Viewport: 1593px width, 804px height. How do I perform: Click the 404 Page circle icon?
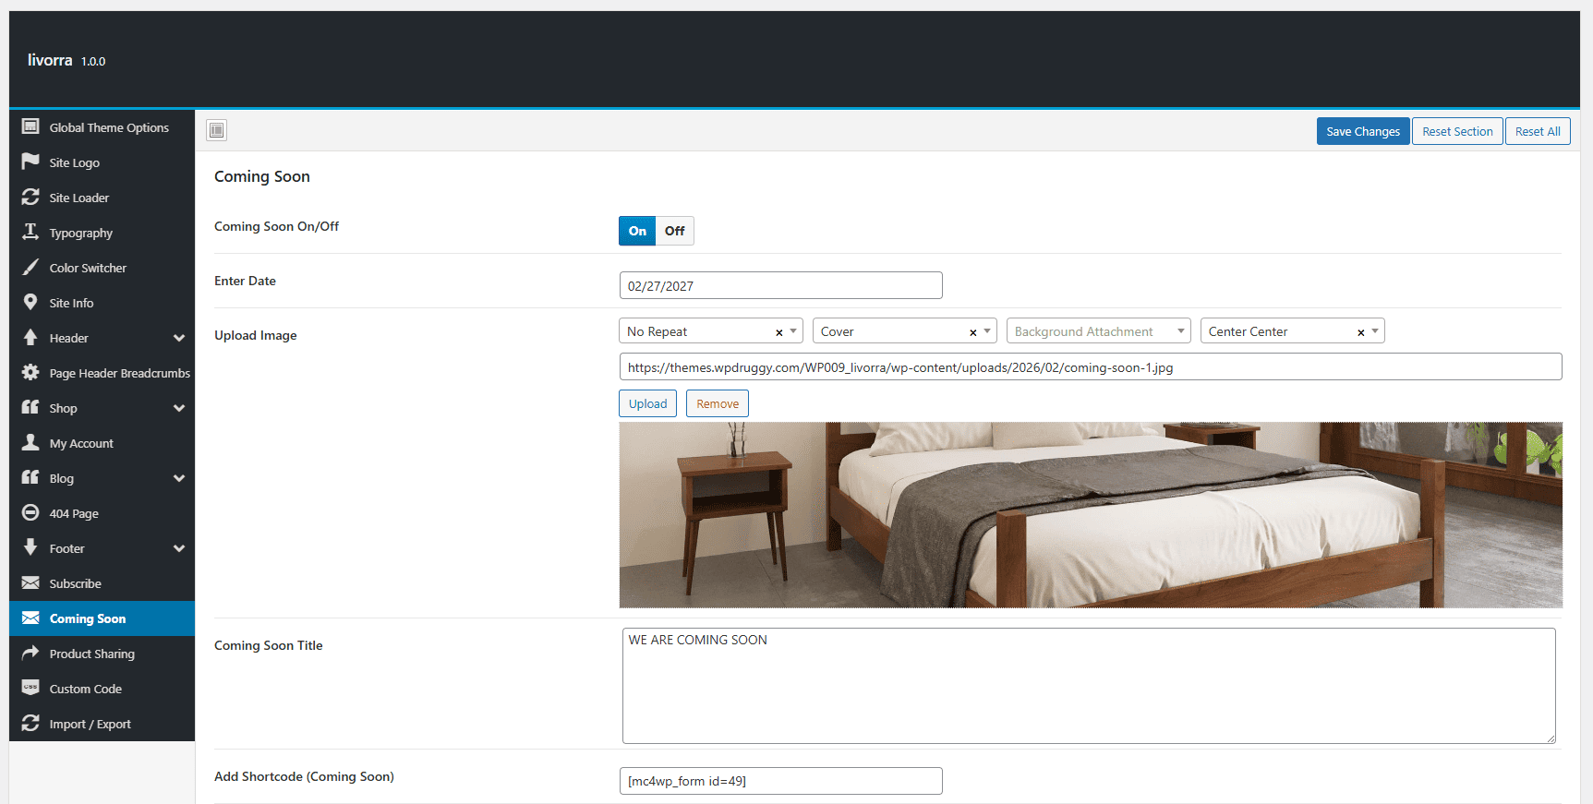click(x=30, y=512)
